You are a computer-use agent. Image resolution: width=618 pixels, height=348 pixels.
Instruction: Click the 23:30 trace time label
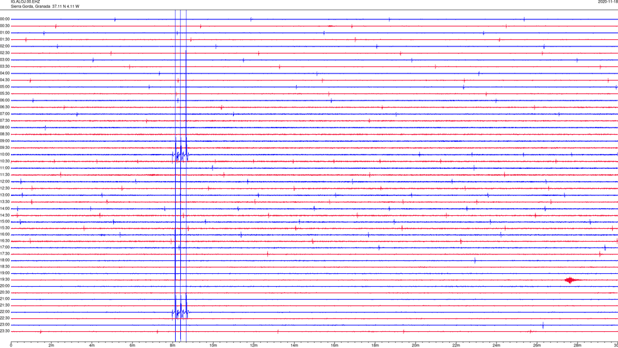point(5,331)
